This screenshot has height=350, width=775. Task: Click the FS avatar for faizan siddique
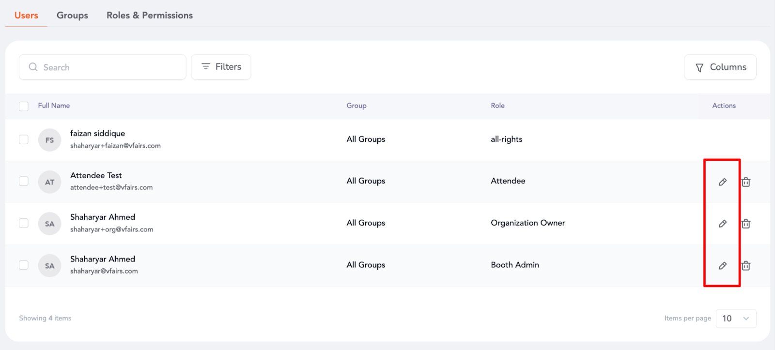point(49,140)
